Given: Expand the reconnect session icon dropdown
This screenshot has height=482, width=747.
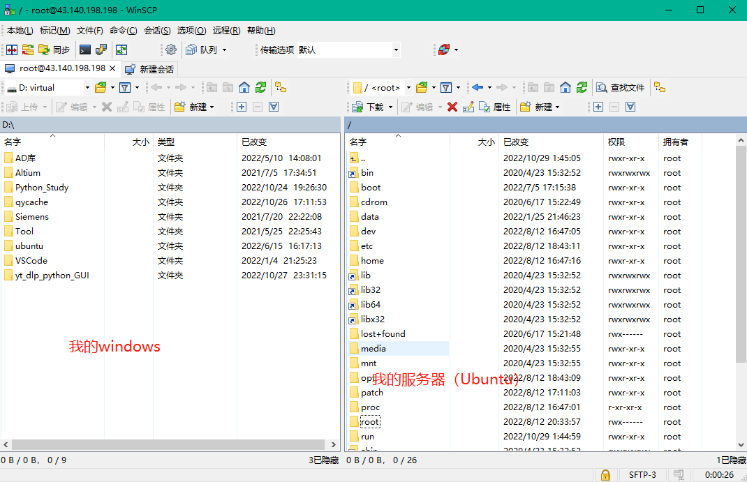Looking at the screenshot, I should [x=457, y=50].
